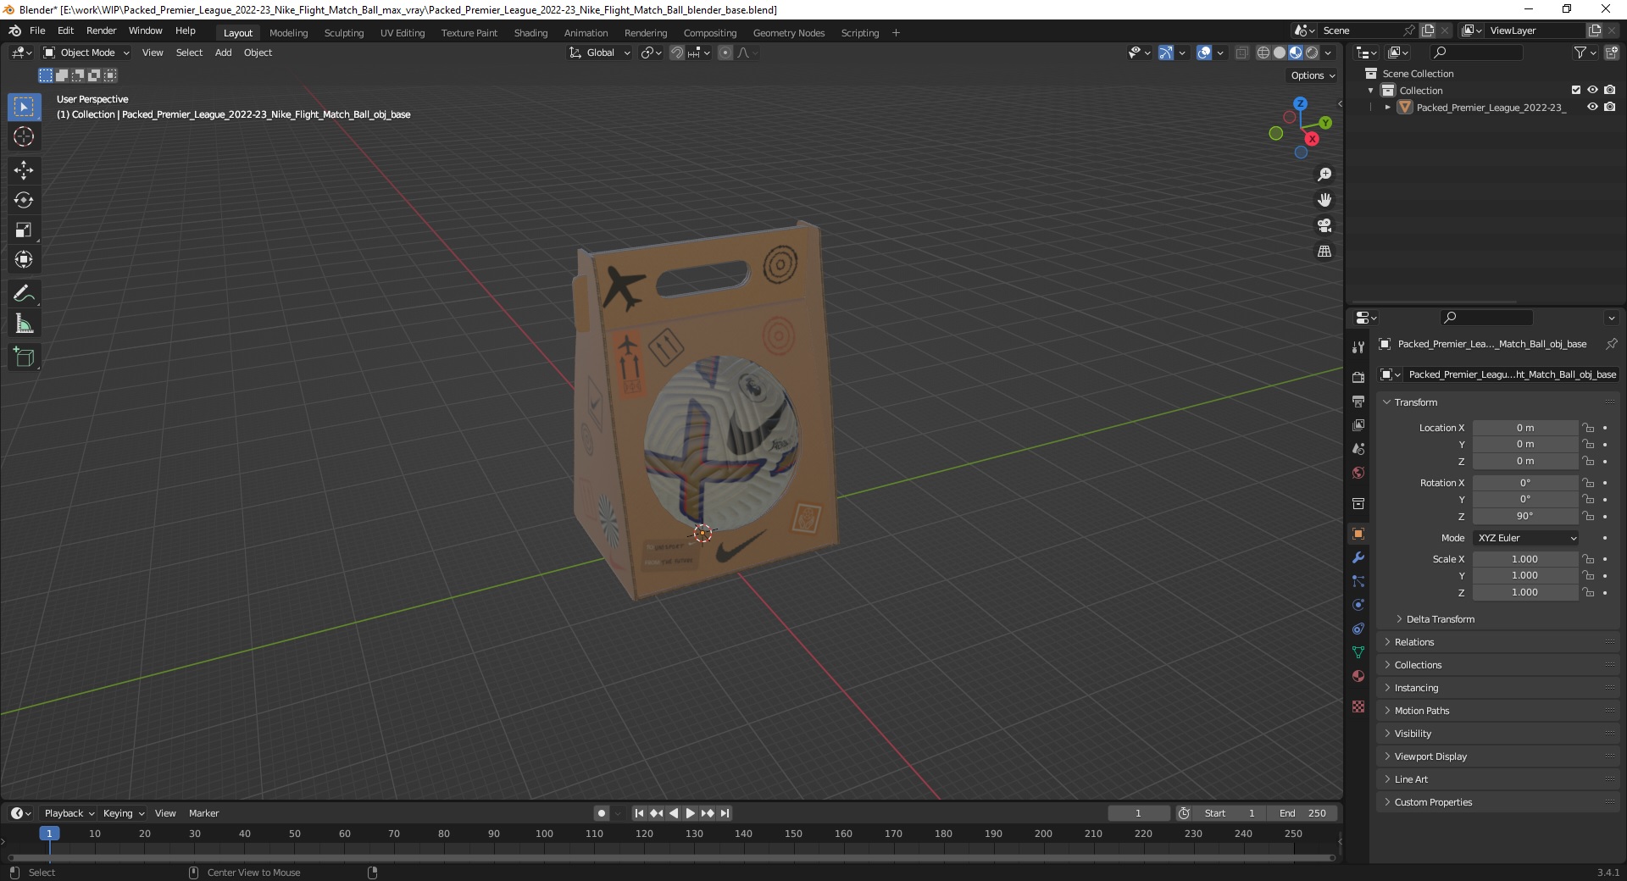This screenshot has width=1627, height=881.
Task: Expand the Packed_Premier_League outliner item
Action: pyautogui.click(x=1387, y=108)
